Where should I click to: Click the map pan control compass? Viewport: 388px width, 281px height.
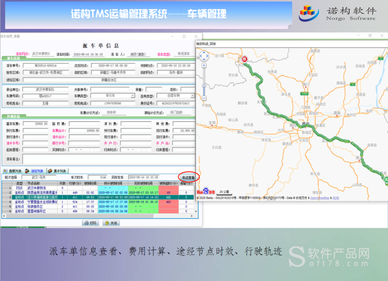[204, 56]
